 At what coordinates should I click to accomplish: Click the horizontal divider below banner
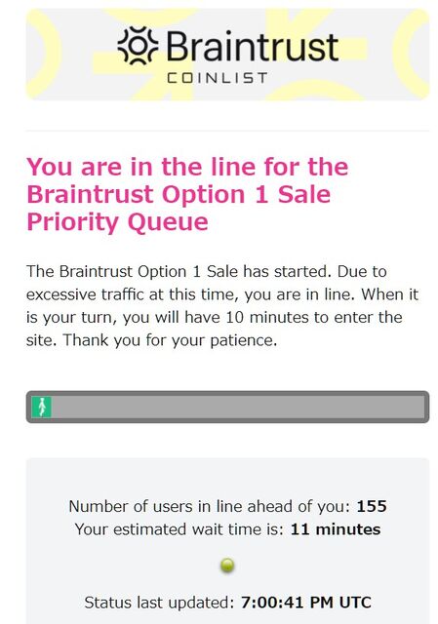(x=227, y=130)
